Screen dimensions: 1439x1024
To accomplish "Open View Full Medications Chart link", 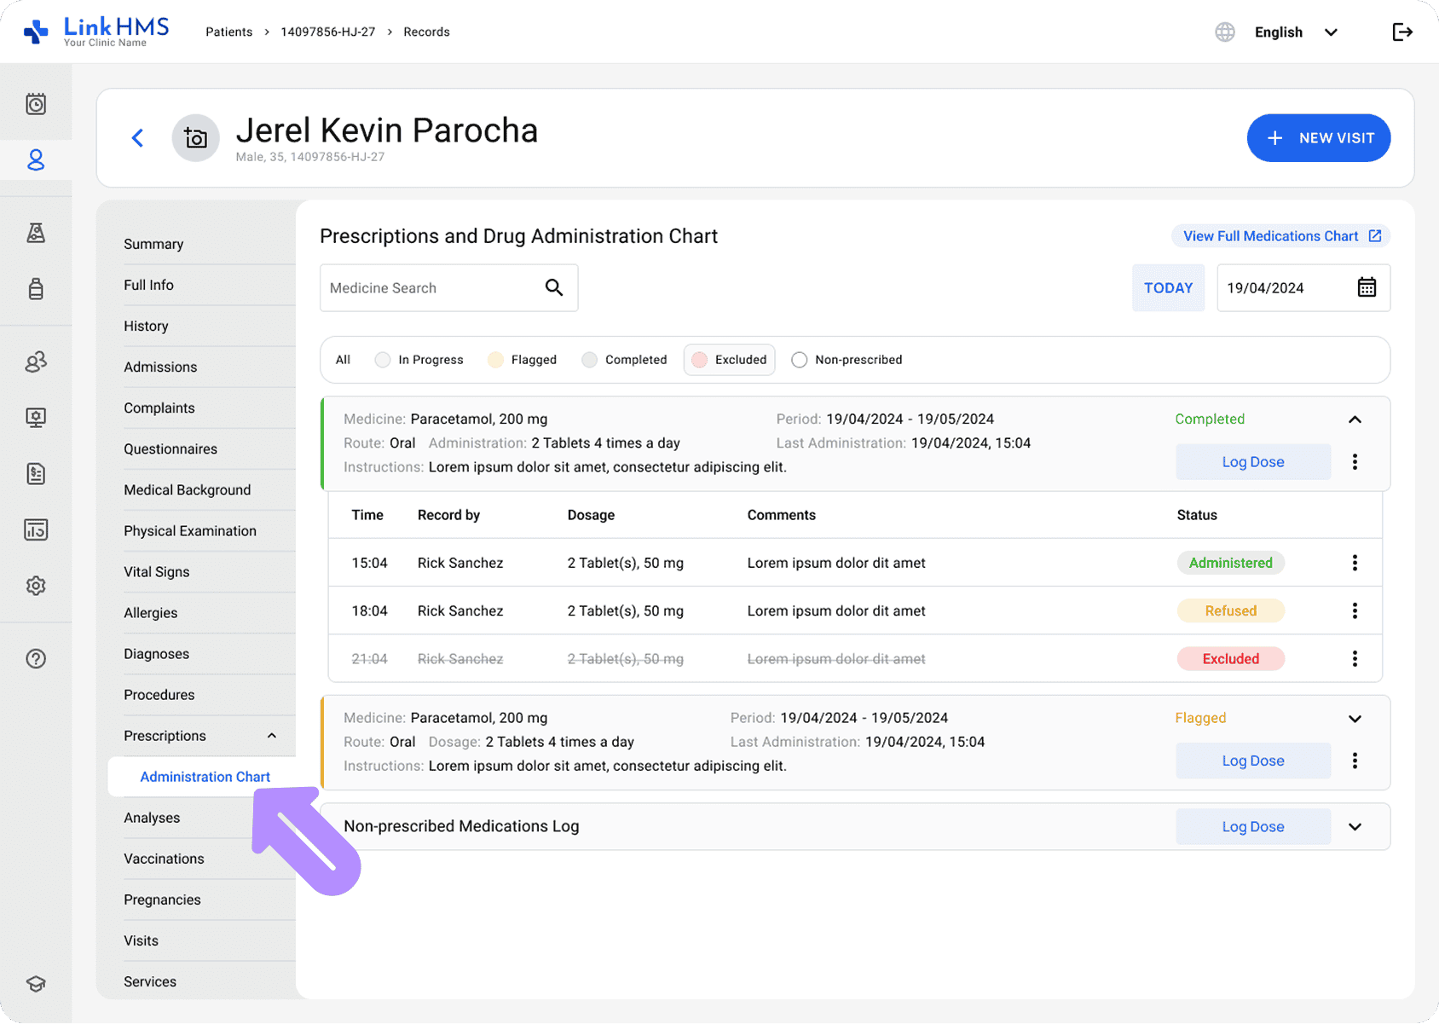I will [x=1280, y=236].
